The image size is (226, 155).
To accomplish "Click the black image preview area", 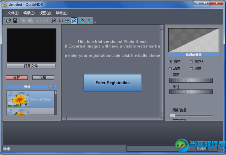I will (31, 46).
